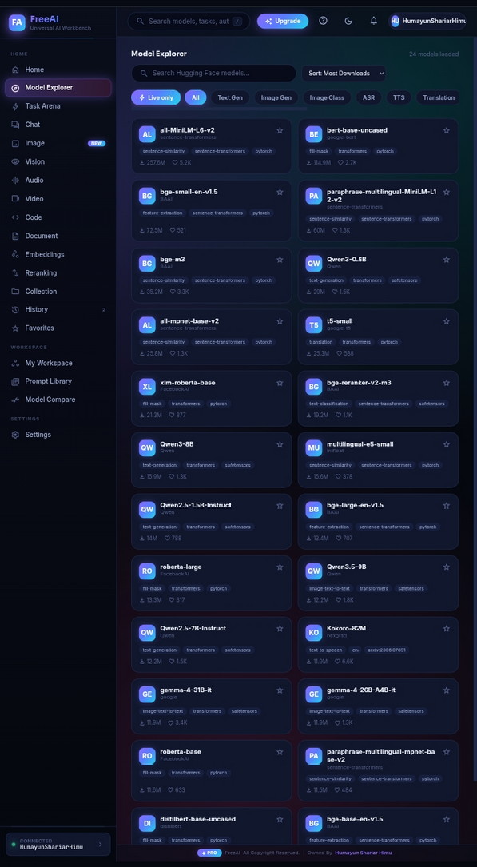Expand the HumayunShariarHimu profile menu in header
The width and height of the screenshot is (477, 867).
[x=427, y=21]
